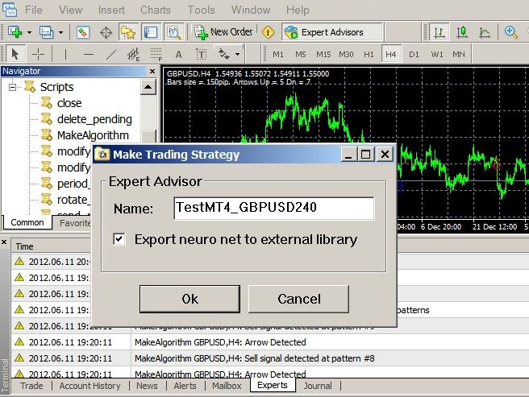529x397 pixels.
Task: Open the View menu
Action: tap(70, 10)
